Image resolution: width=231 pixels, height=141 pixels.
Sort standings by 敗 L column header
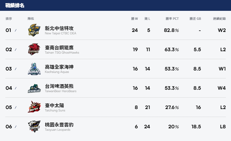click(x=147, y=19)
